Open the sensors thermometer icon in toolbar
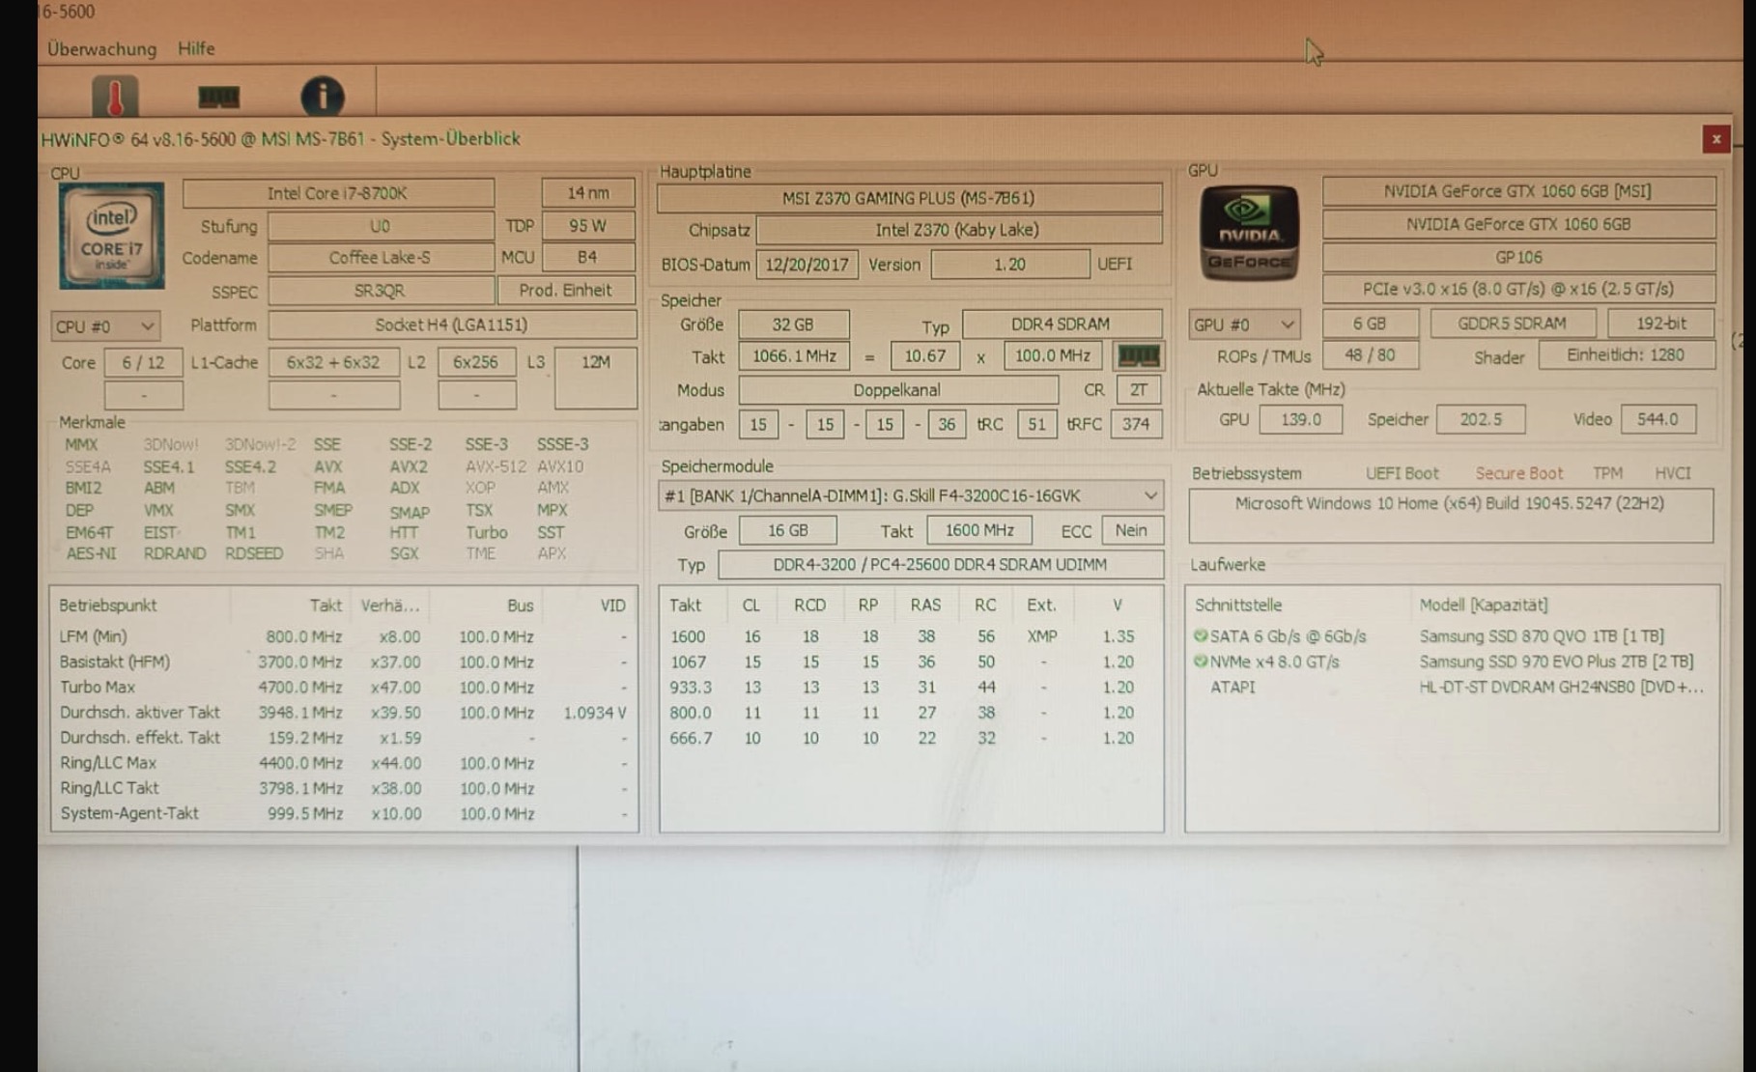Screen dimensions: 1756x1072 115,97
